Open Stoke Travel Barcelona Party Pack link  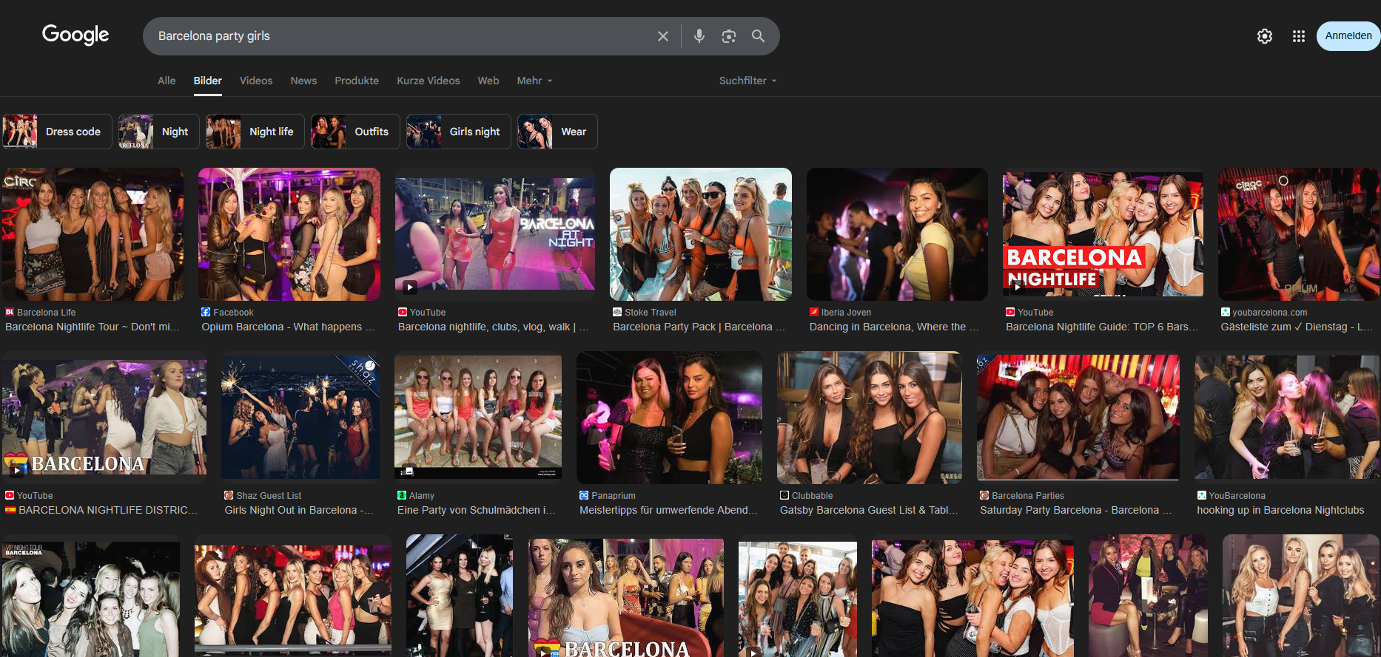point(699,327)
